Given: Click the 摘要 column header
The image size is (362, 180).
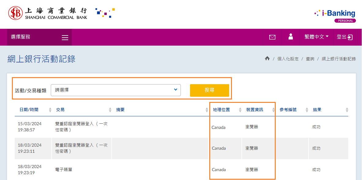Looking at the screenshot, I should coord(121,110).
